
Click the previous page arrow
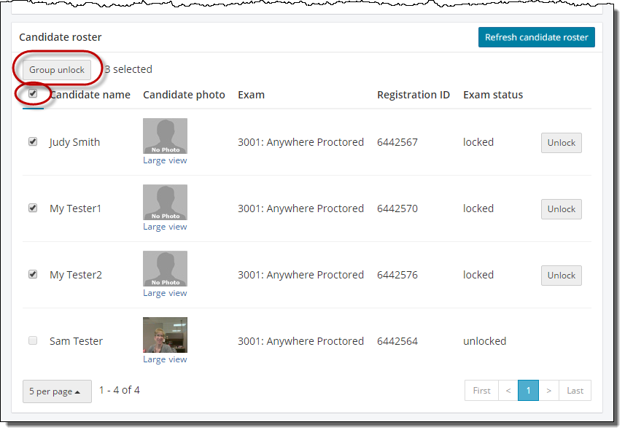(x=508, y=391)
